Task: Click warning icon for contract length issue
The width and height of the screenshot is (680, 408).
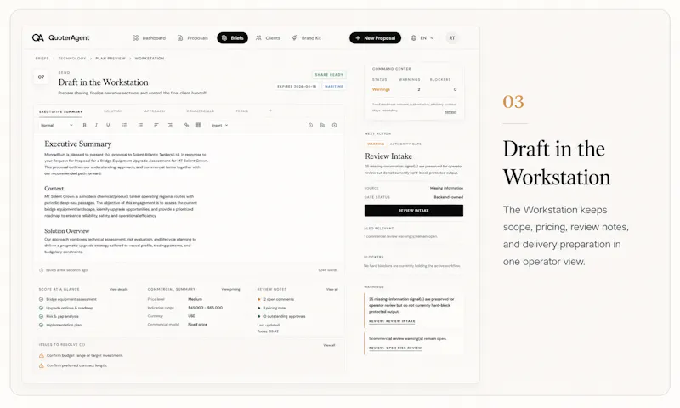Action: point(42,365)
